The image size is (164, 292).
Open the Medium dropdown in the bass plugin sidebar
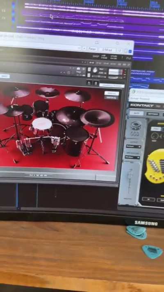click(x=132, y=157)
